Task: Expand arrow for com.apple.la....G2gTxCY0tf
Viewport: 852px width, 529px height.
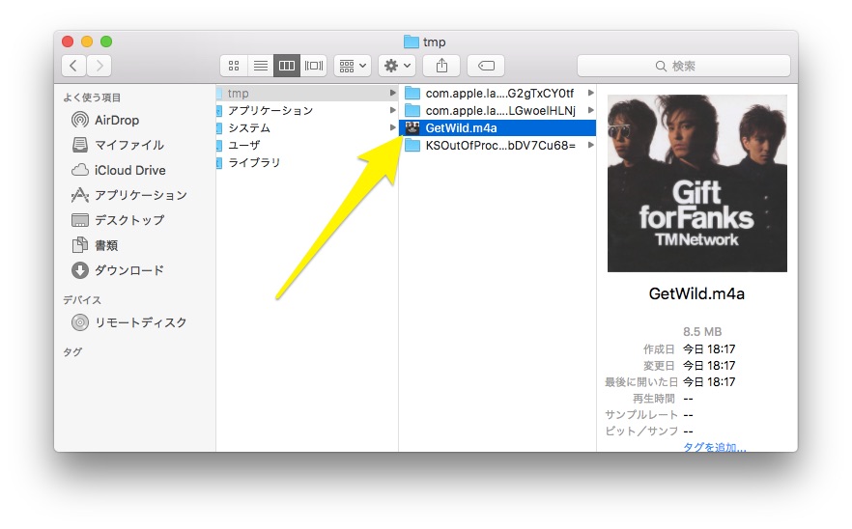Action: pos(590,93)
